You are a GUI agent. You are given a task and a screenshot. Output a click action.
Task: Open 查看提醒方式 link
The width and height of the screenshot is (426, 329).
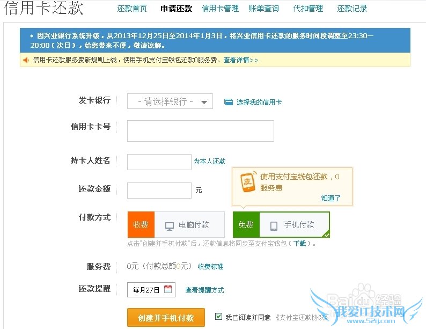204,290
